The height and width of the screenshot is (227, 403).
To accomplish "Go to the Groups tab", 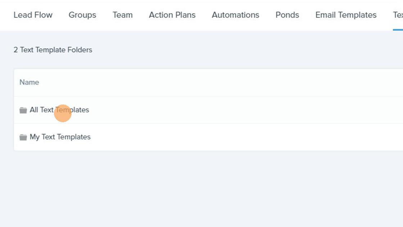I will [x=82, y=15].
